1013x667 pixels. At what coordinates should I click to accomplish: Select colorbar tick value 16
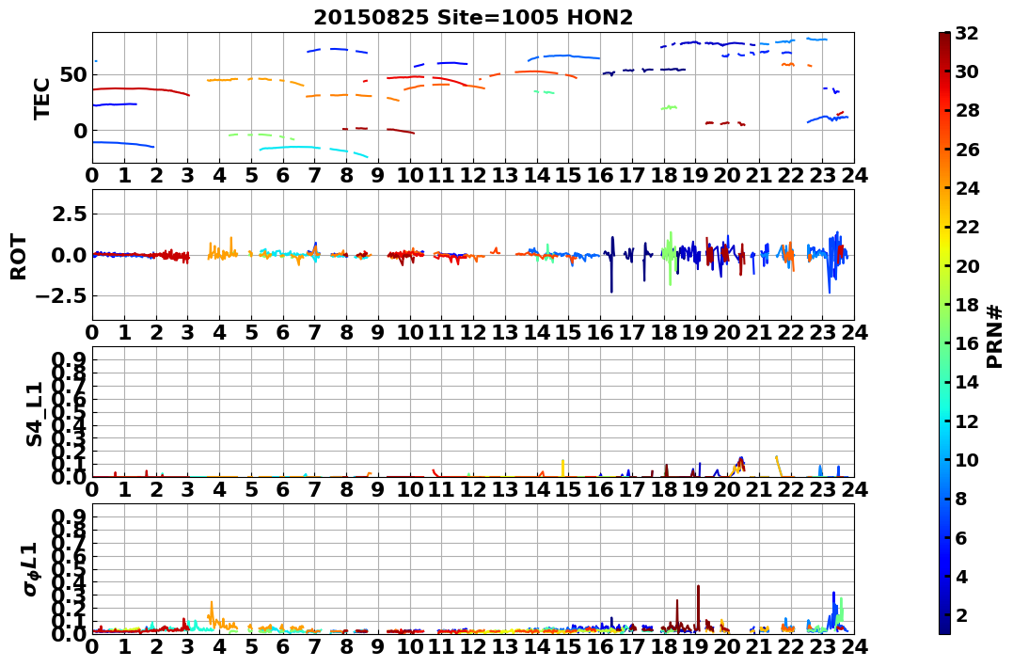pyautogui.click(x=967, y=343)
